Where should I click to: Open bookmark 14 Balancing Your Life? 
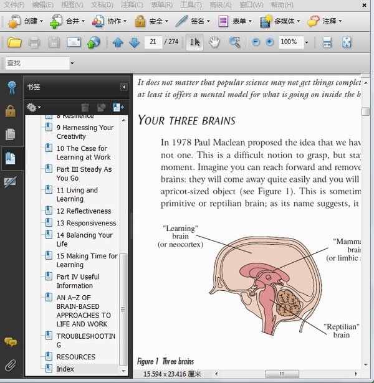(x=85, y=240)
